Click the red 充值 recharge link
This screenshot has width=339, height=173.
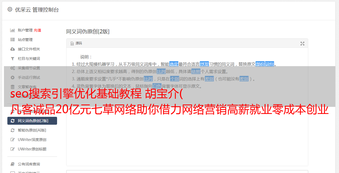(37, 30)
